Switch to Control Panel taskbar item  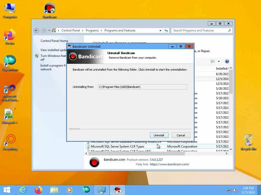(102, 190)
